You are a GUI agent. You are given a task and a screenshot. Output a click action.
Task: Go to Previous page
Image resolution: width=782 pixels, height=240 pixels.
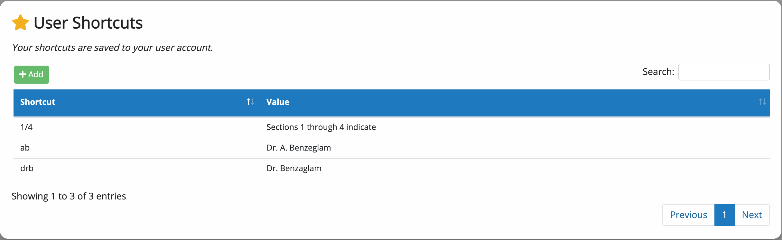(689, 215)
